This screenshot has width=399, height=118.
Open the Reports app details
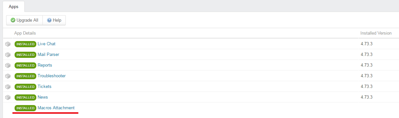click(45, 65)
